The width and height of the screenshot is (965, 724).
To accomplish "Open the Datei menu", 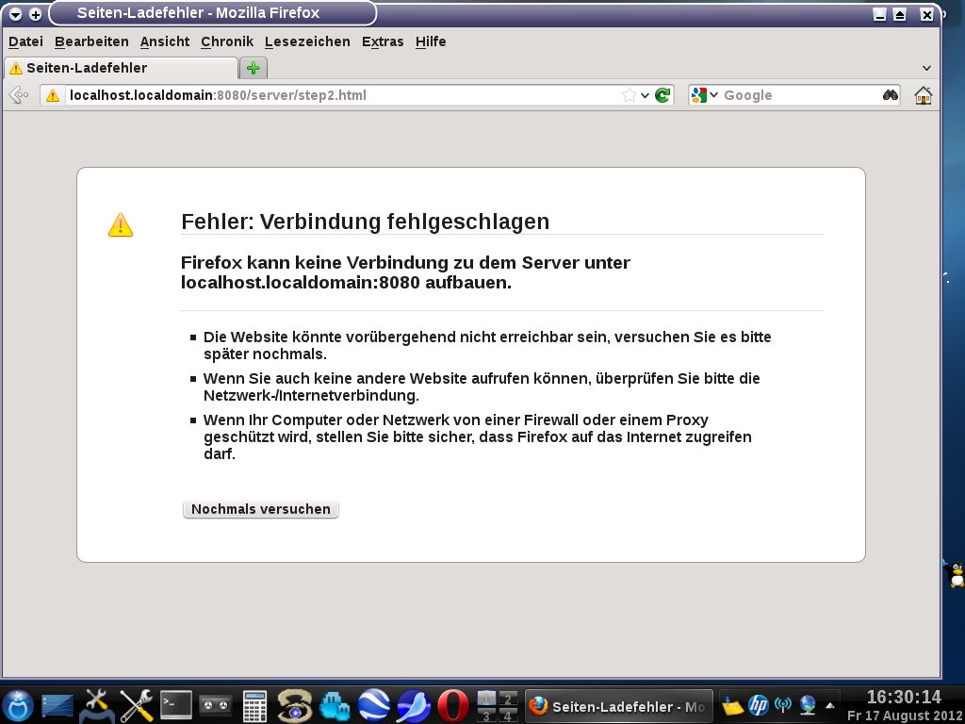I will point(25,41).
